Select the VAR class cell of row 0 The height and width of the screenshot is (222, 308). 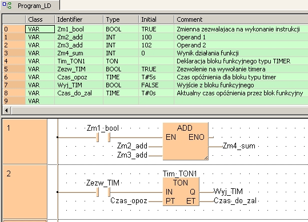coord(40,29)
